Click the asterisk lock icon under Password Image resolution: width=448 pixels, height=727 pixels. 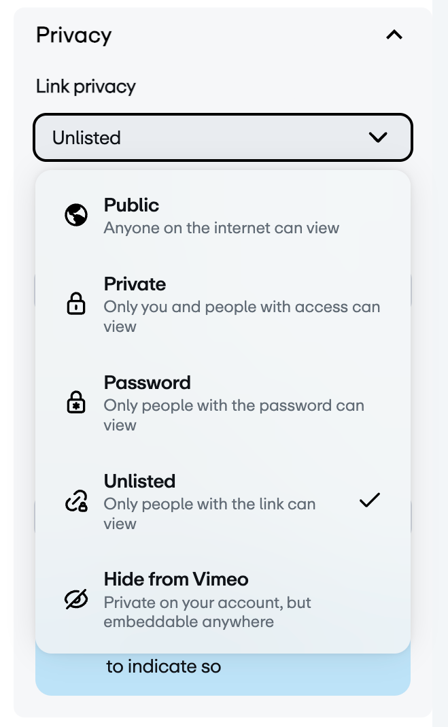click(x=76, y=402)
